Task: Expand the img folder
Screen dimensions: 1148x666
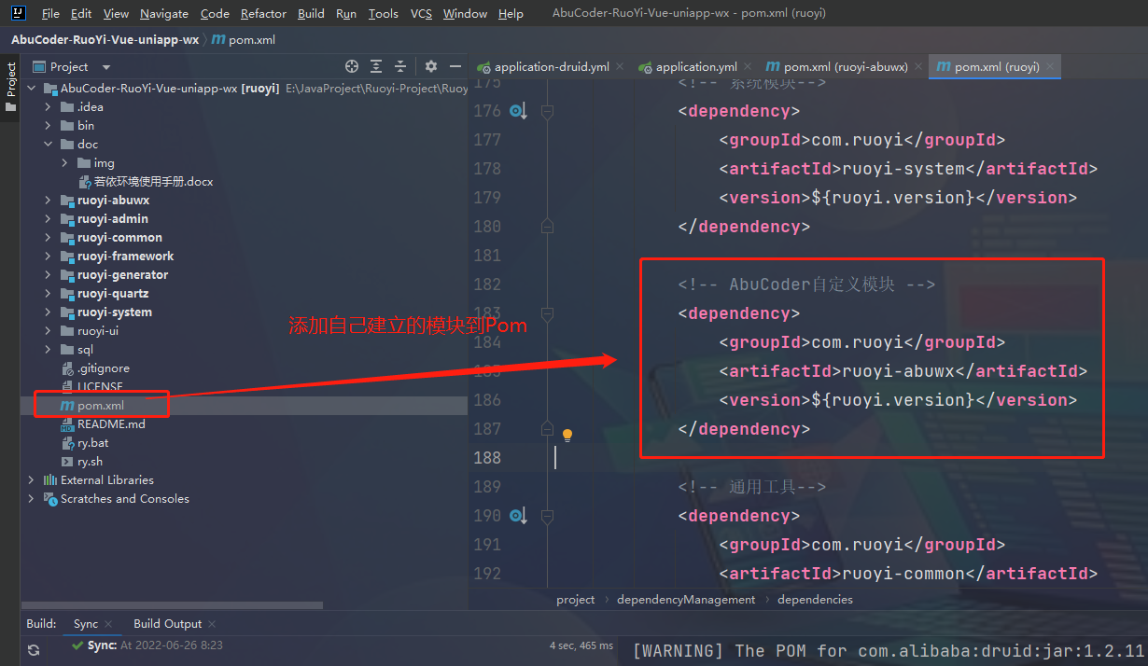Action: coord(64,163)
